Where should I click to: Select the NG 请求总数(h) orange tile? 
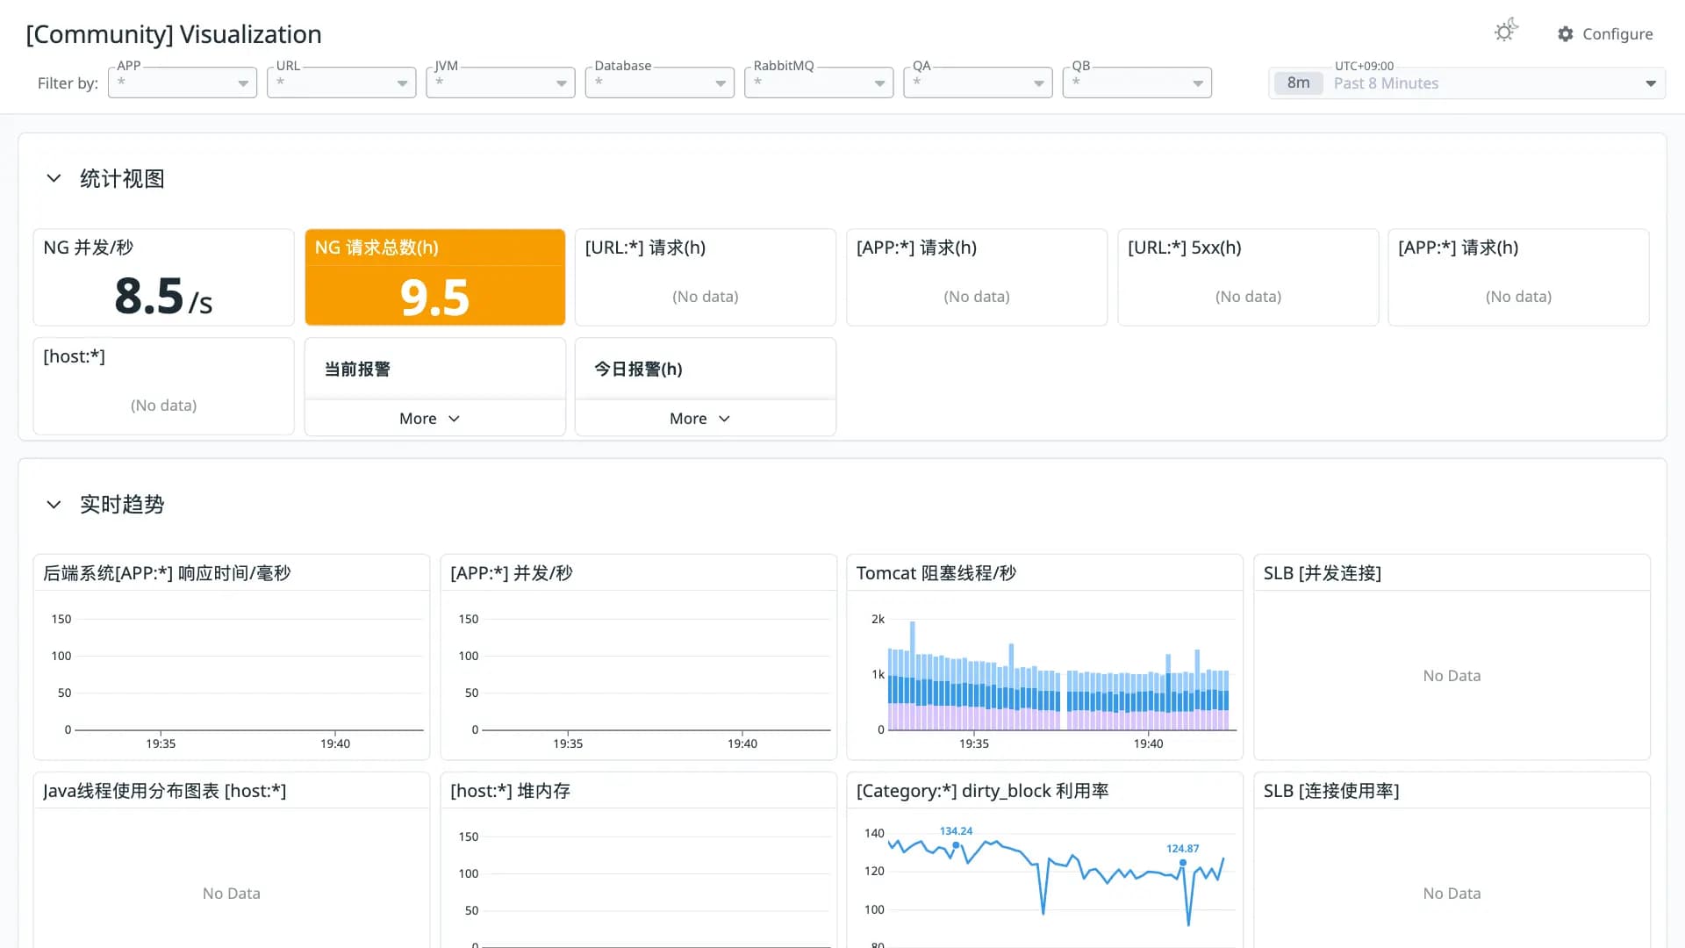click(434, 277)
